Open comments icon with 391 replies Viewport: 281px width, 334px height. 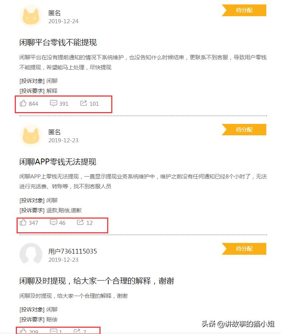(x=53, y=103)
